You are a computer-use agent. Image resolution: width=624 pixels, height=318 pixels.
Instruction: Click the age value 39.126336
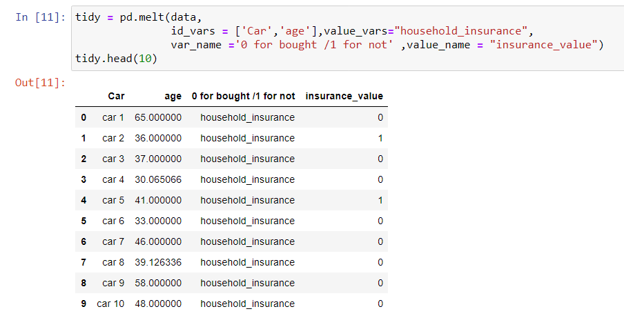(x=158, y=262)
